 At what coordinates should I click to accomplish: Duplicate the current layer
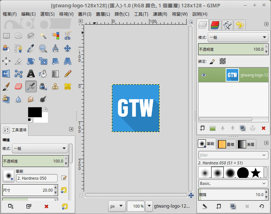pos(243,128)
